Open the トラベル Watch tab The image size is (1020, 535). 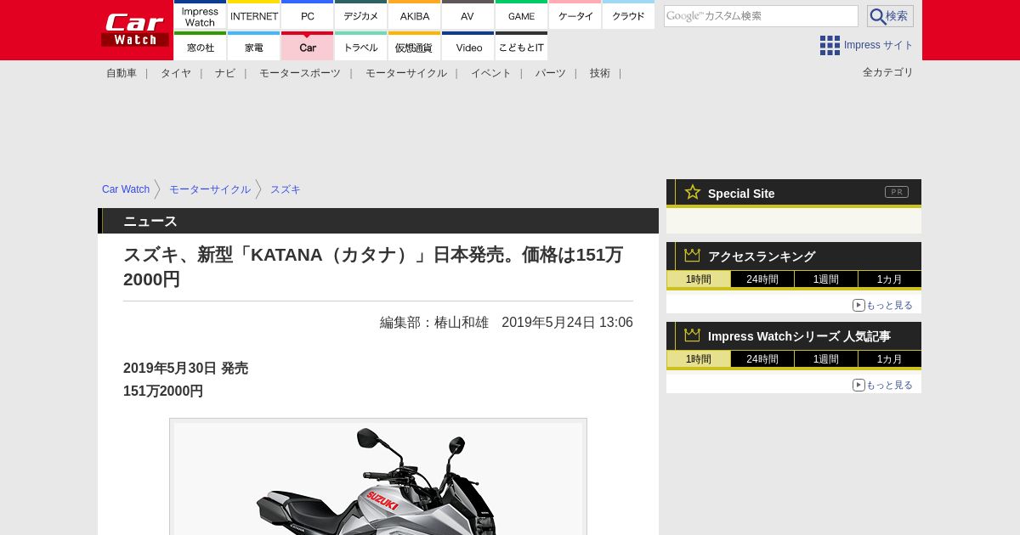click(x=360, y=46)
